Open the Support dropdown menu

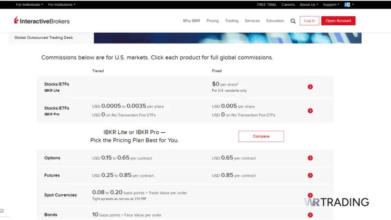tap(331, 4)
